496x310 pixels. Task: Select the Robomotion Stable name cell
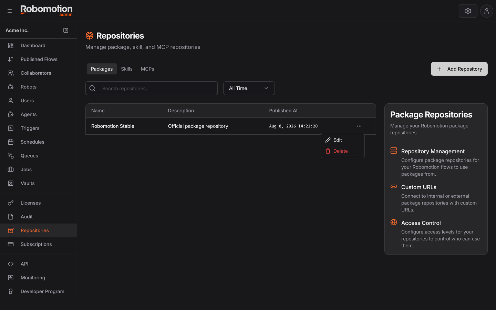[x=113, y=126]
